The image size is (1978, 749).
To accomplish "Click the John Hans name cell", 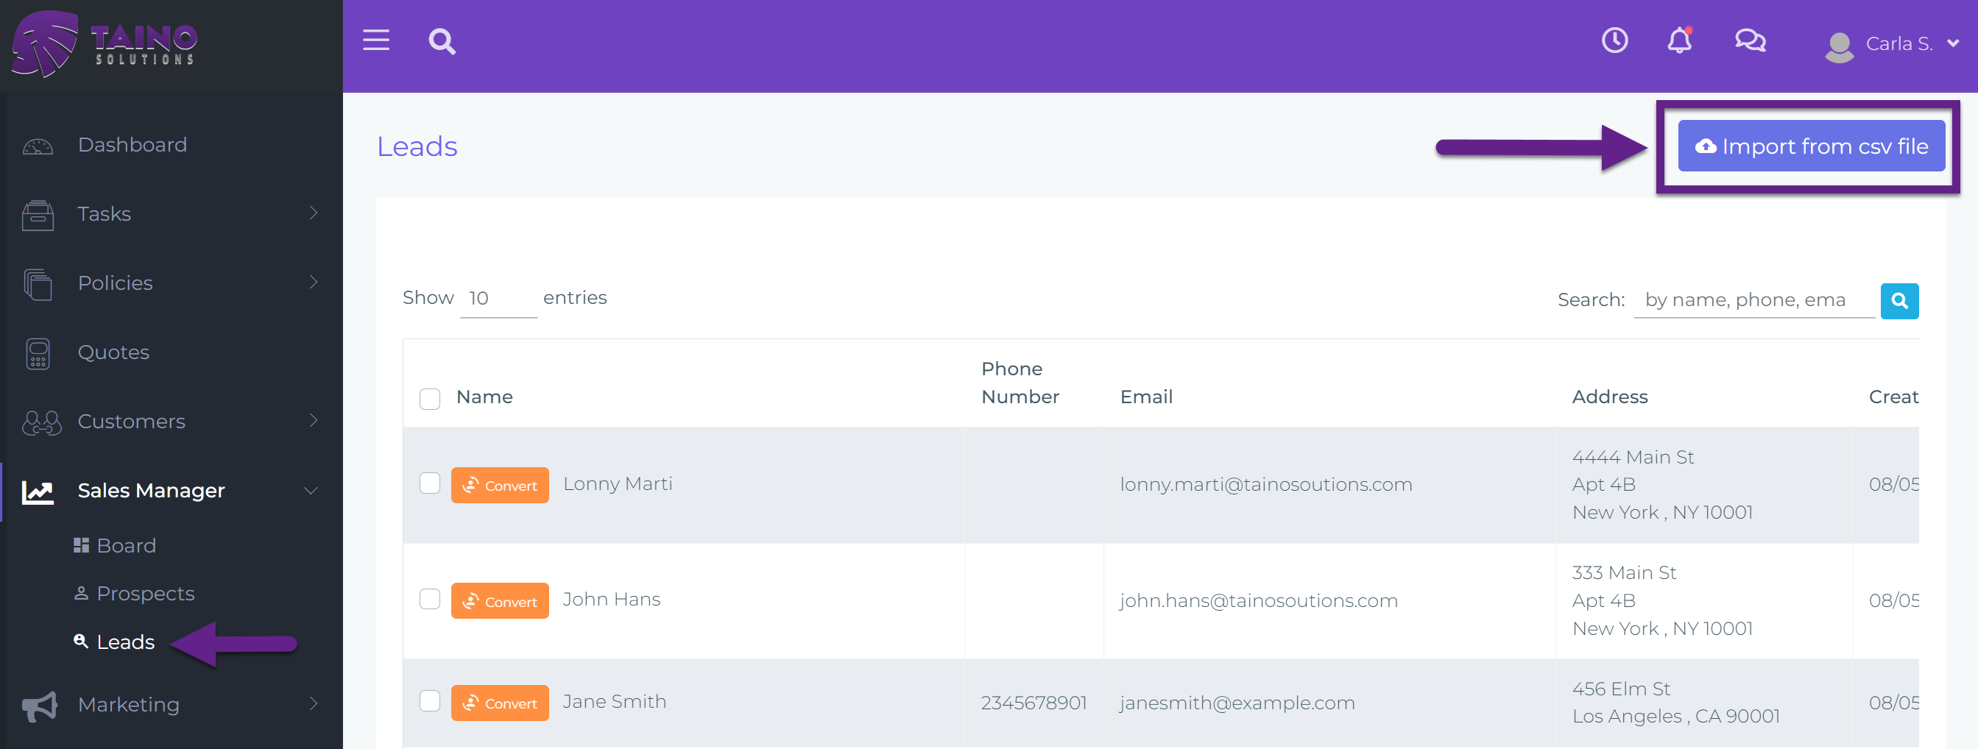I will coord(611,600).
